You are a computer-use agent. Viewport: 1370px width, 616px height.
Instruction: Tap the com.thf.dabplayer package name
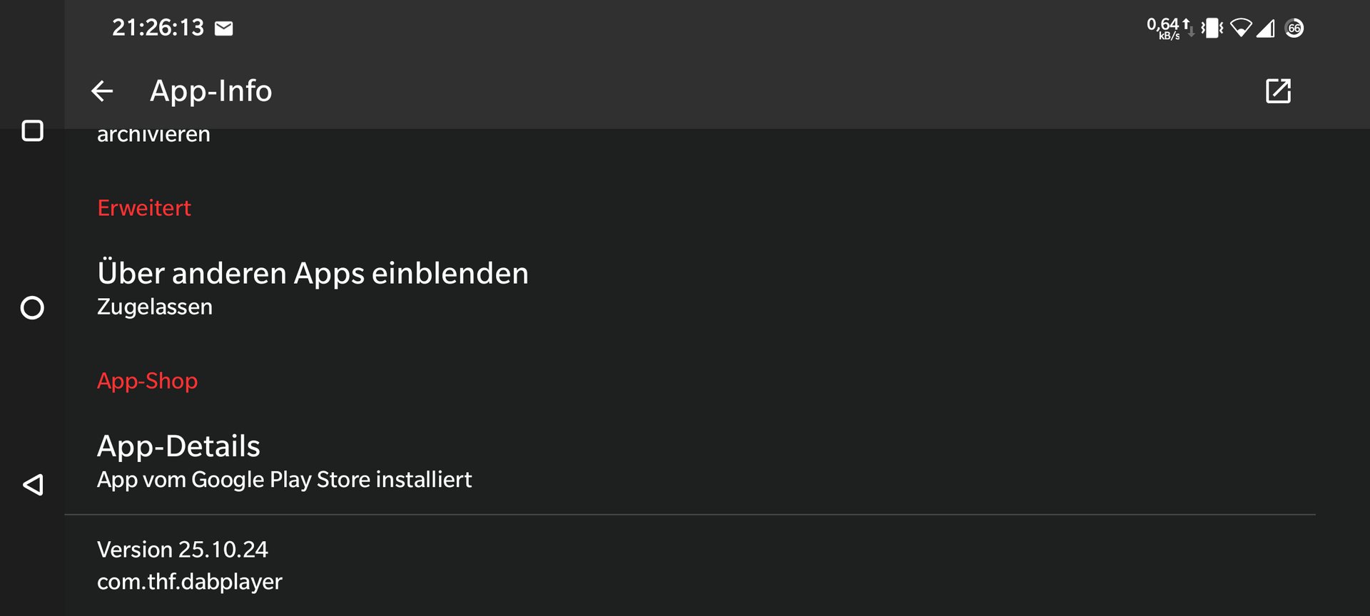(190, 582)
